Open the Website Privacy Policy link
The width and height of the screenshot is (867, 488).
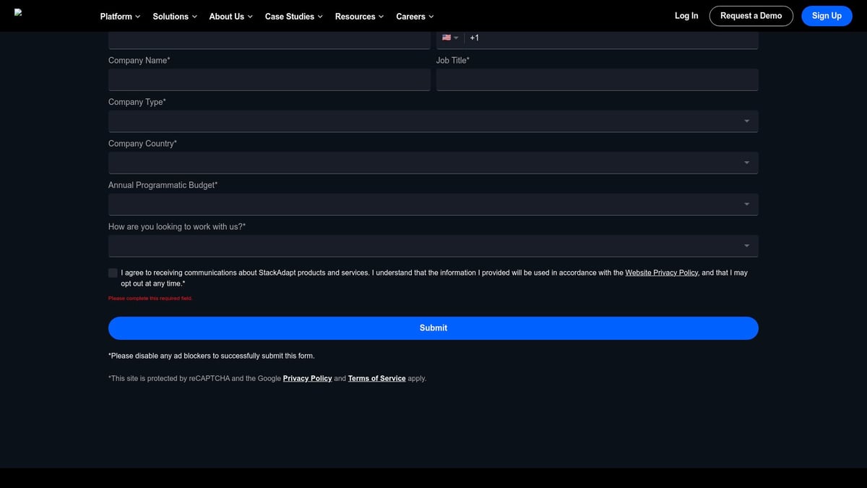tap(661, 273)
